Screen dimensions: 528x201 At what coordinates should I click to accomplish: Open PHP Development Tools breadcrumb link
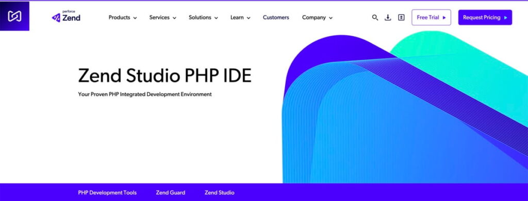107,193
